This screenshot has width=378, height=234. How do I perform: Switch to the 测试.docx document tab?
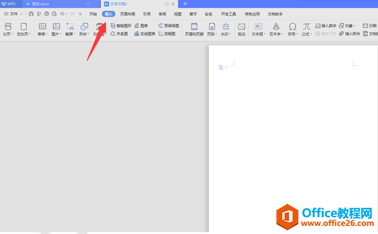pos(62,4)
